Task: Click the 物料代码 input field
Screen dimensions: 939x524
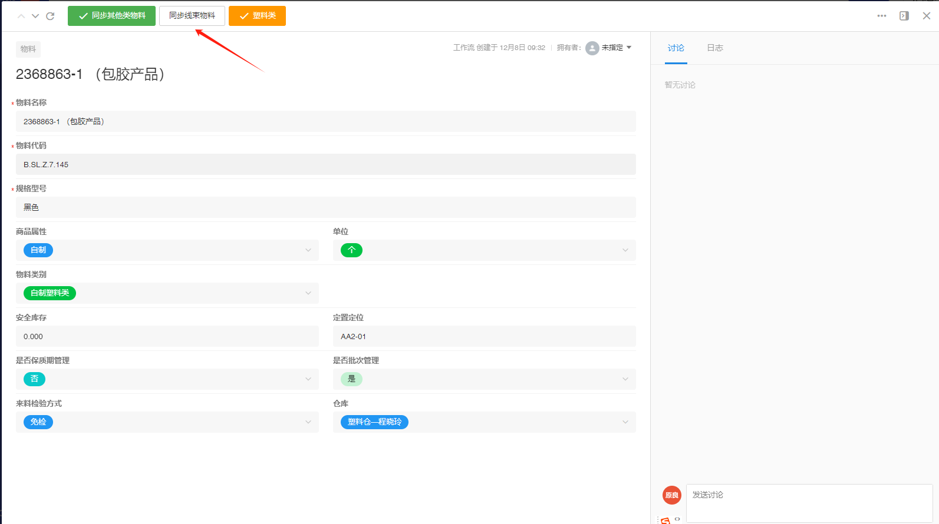Action: (x=325, y=164)
